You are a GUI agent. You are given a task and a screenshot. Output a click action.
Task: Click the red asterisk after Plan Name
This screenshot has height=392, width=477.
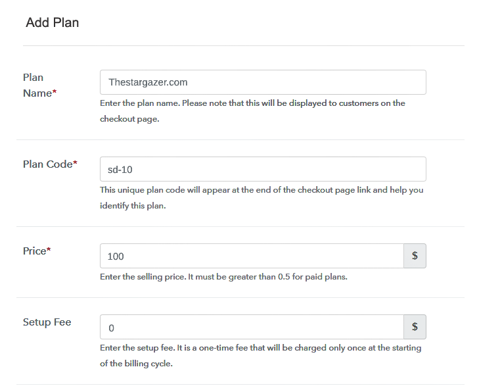[x=55, y=93]
